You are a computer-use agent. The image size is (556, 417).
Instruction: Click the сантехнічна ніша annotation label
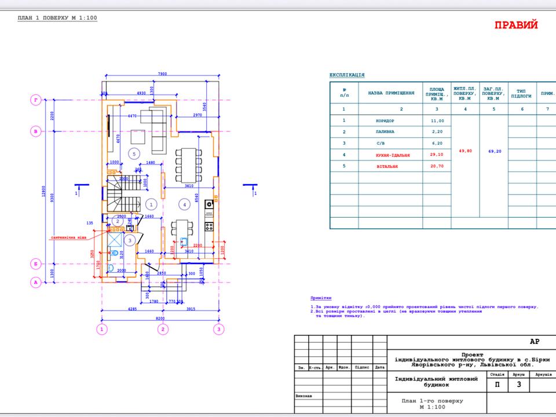point(70,237)
